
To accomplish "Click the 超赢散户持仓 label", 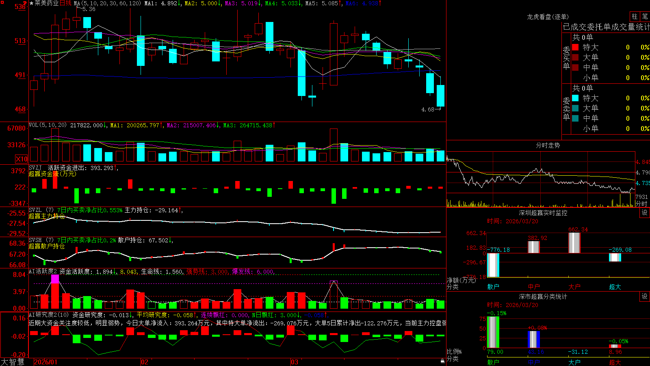I will coord(47,246).
